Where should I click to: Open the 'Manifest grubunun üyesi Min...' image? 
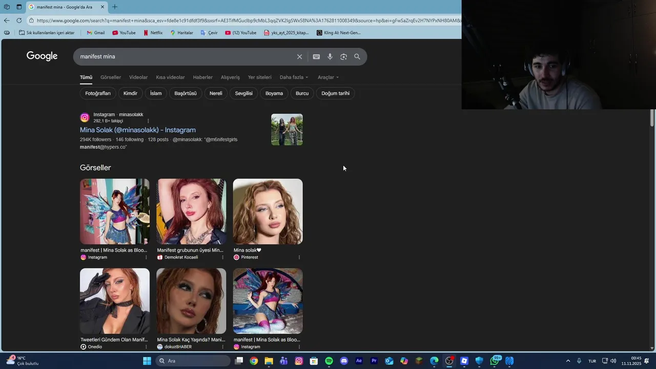click(x=191, y=212)
